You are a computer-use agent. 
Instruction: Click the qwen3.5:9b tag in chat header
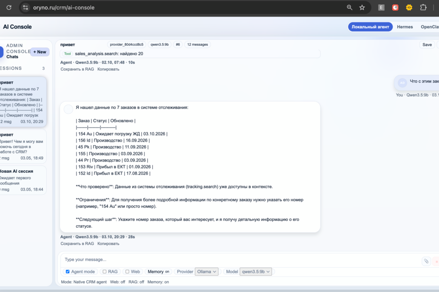pyautogui.click(x=160, y=44)
